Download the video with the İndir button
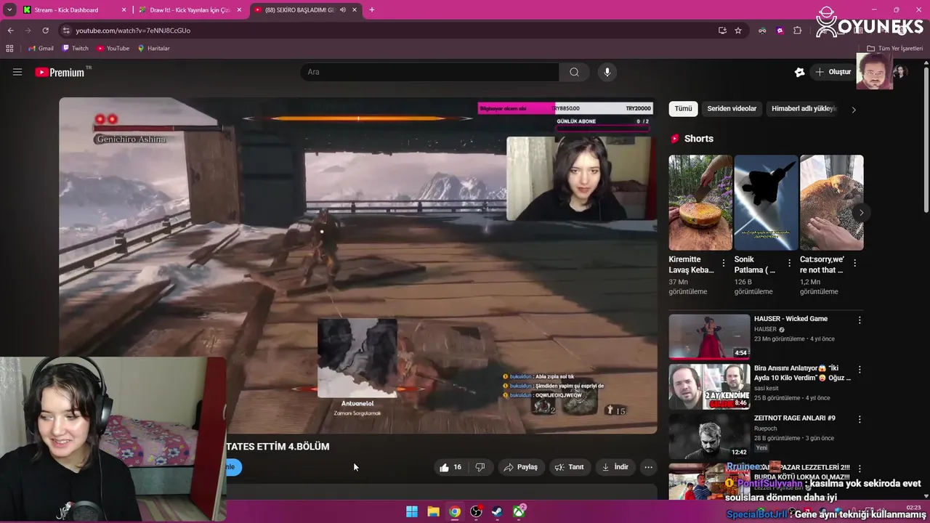Viewport: 930px width, 523px height. [615, 467]
